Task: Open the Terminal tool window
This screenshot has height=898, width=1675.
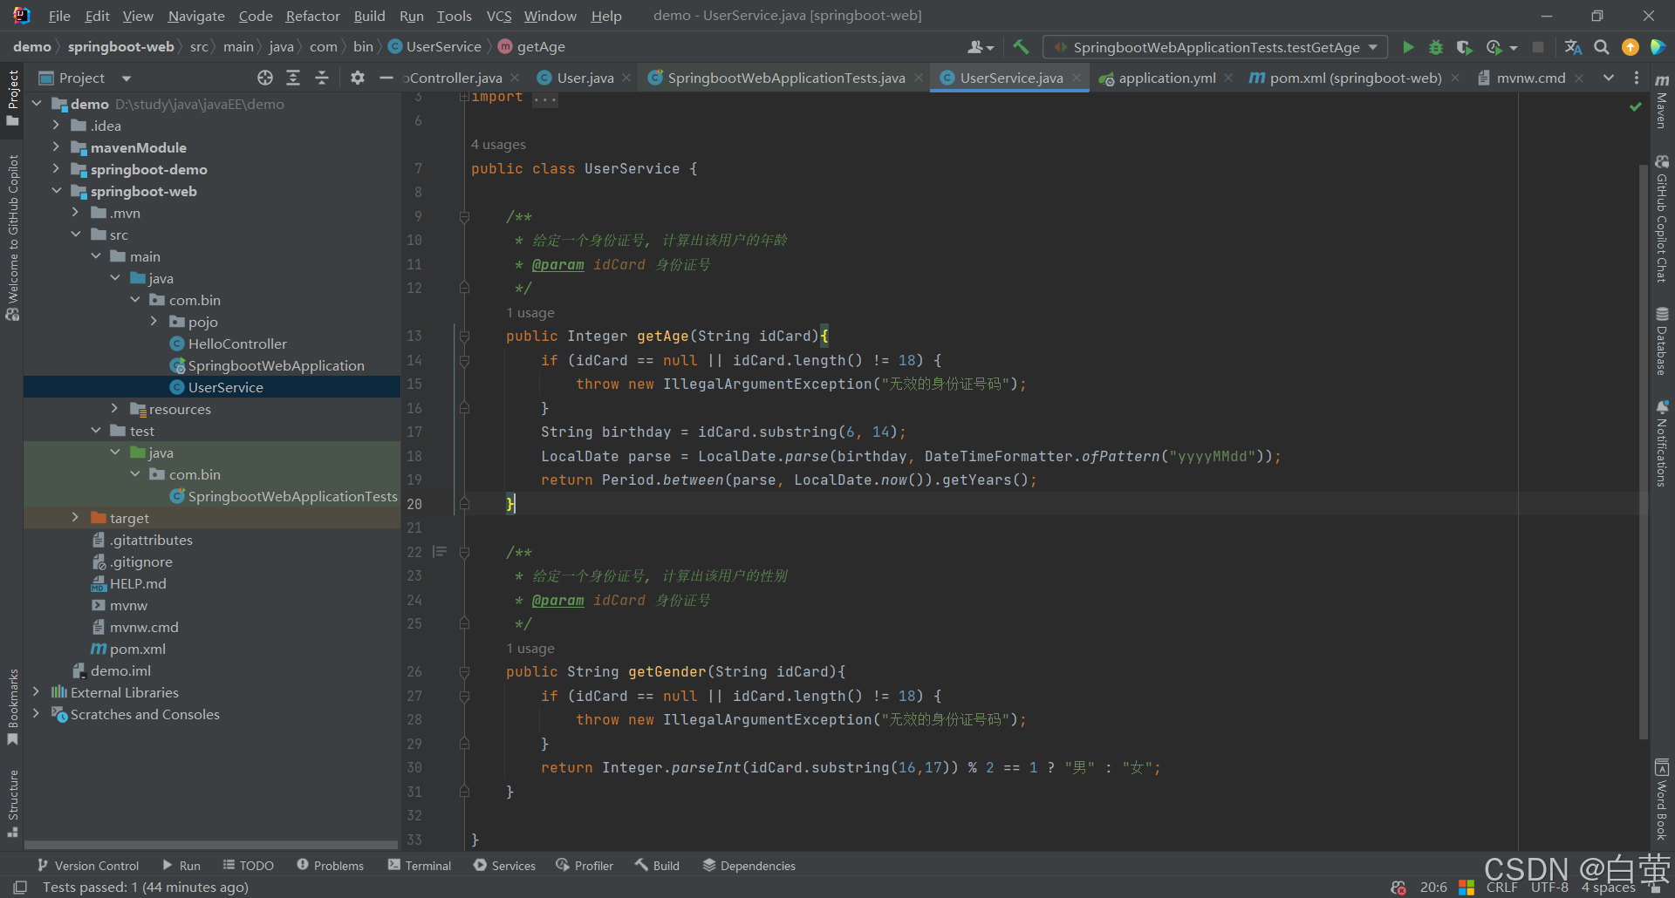Action: click(420, 866)
